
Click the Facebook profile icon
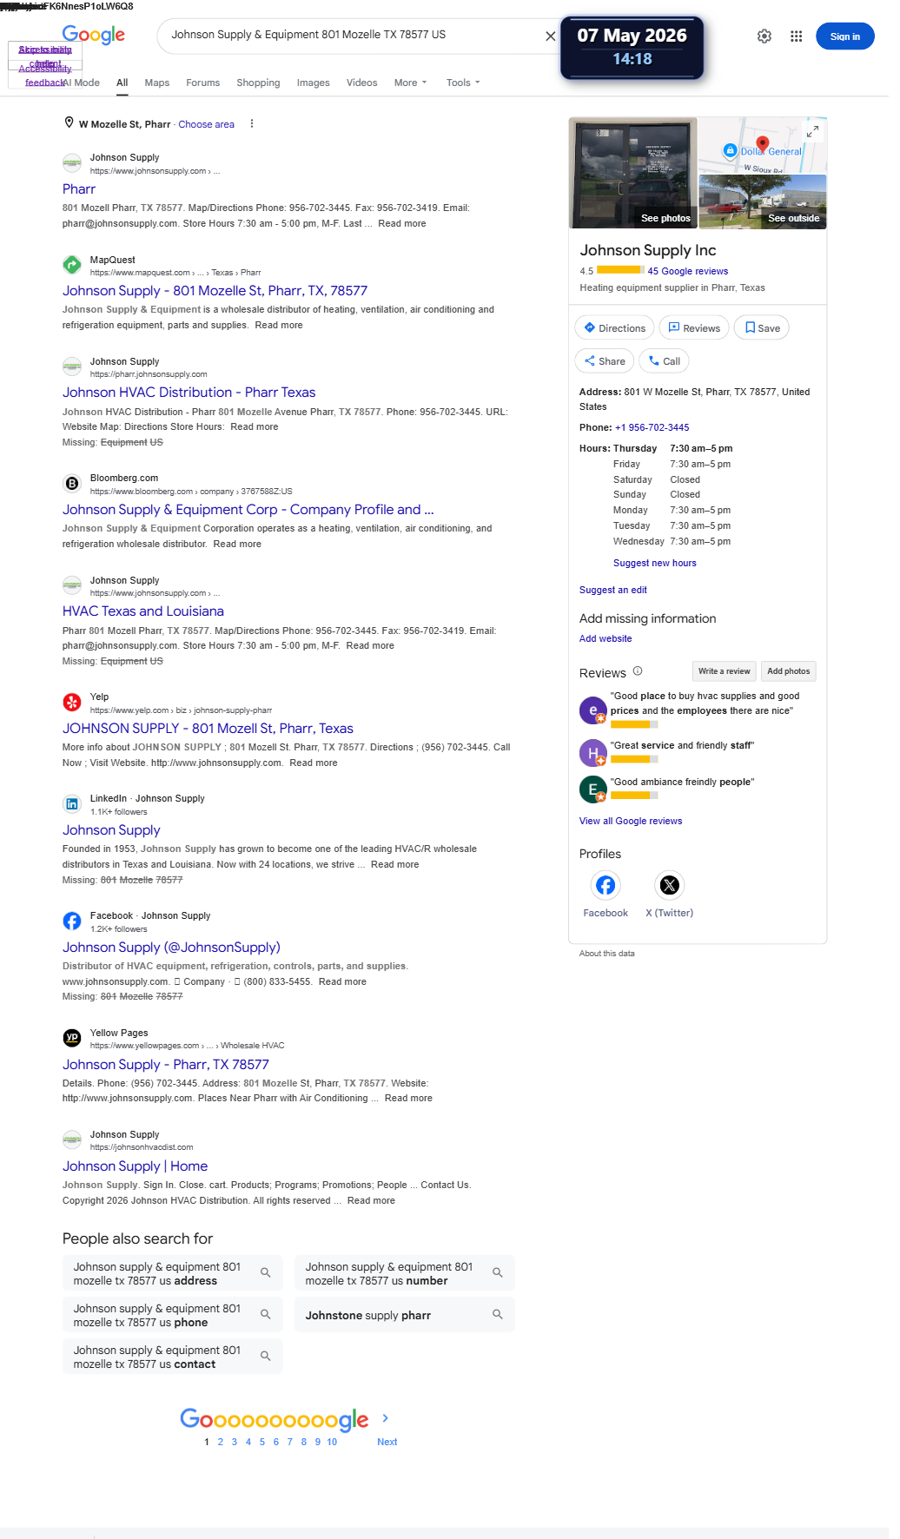point(606,885)
